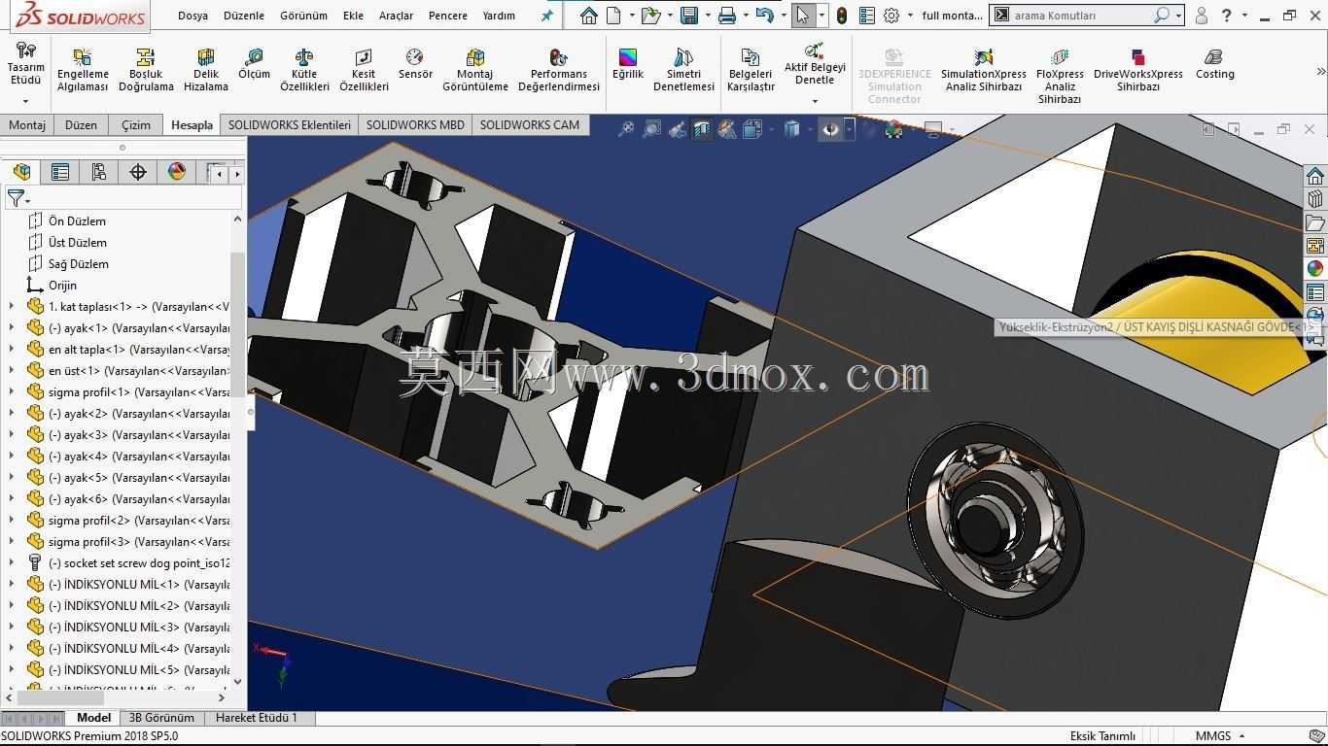Open the Costing tool
Viewport: 1328px width, 746px height.
coord(1214,64)
